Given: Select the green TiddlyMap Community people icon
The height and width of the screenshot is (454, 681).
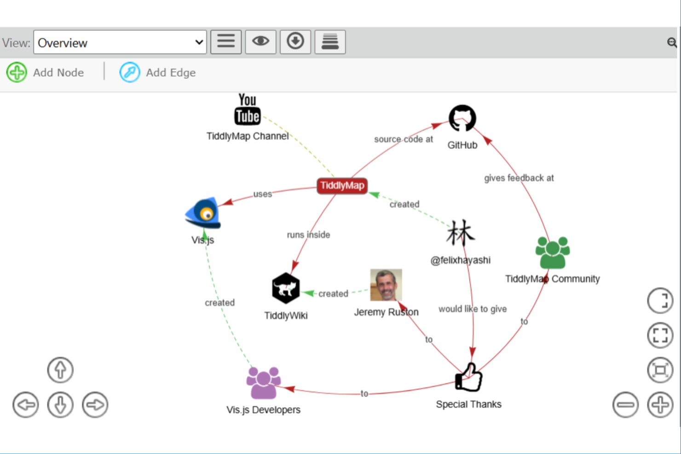Looking at the screenshot, I should click(553, 253).
